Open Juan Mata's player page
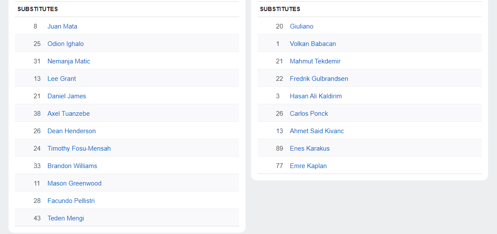Screen dimensions: 497x234 coord(62,26)
